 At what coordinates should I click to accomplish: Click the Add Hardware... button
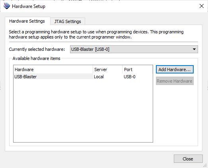coord(175,69)
